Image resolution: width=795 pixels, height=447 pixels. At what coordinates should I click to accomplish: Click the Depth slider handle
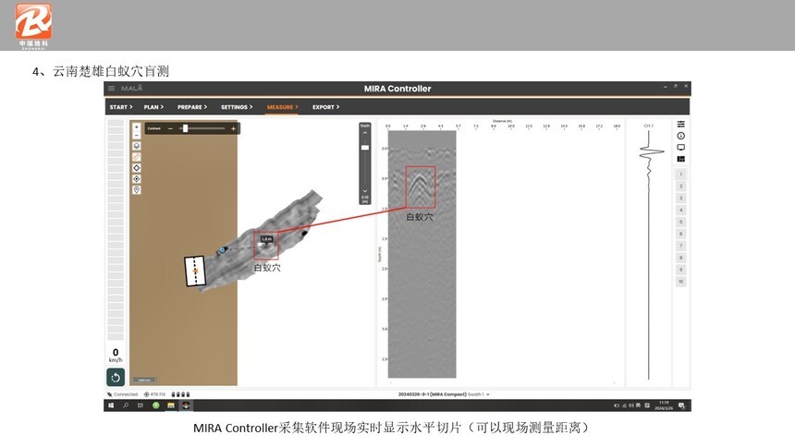click(364, 148)
